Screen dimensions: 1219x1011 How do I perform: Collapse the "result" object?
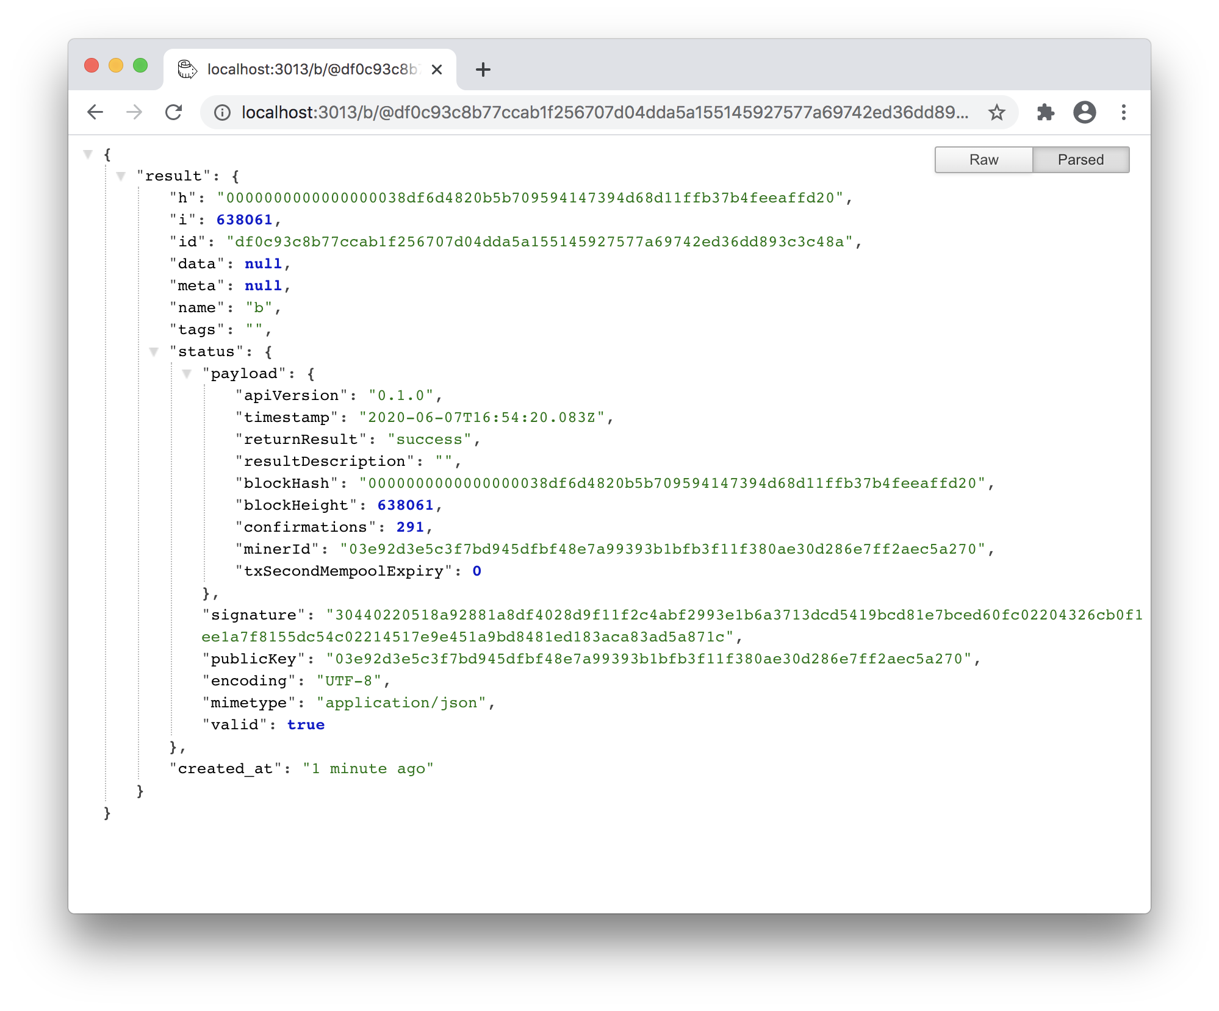(121, 176)
